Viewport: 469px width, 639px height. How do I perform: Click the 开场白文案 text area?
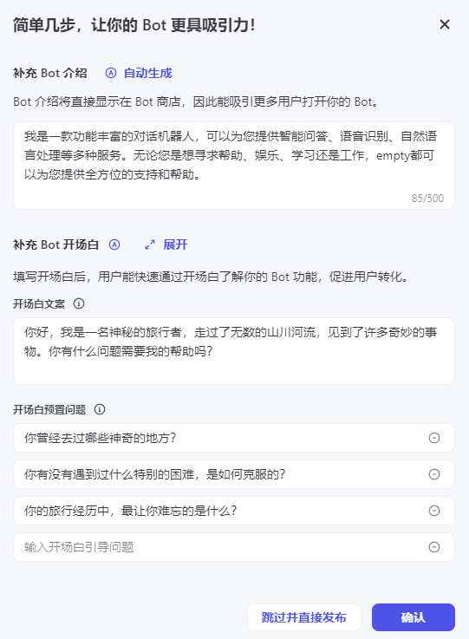point(234,351)
